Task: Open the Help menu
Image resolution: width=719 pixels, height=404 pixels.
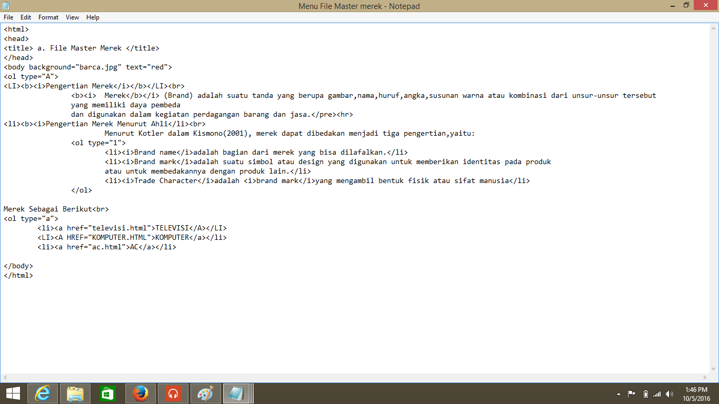Action: (x=93, y=17)
